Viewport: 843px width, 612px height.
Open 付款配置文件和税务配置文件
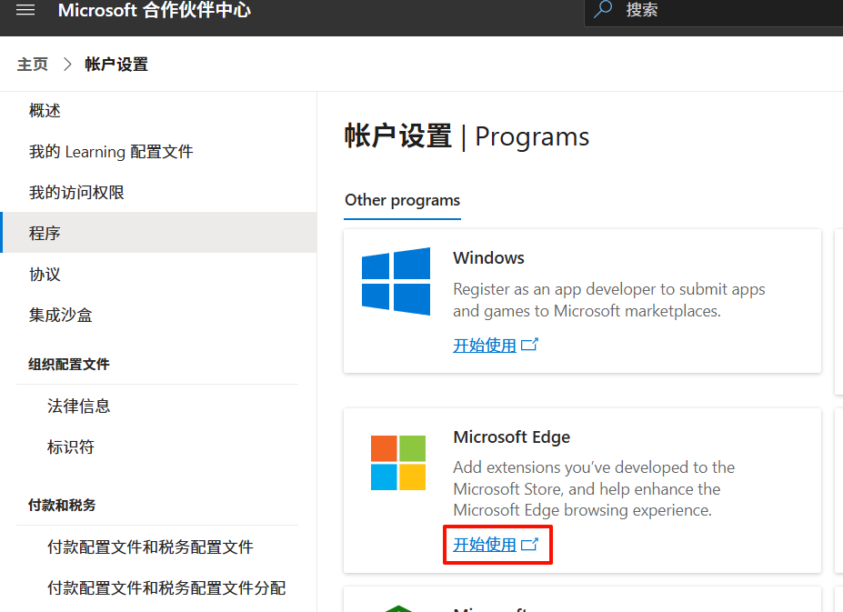pyautogui.click(x=150, y=547)
